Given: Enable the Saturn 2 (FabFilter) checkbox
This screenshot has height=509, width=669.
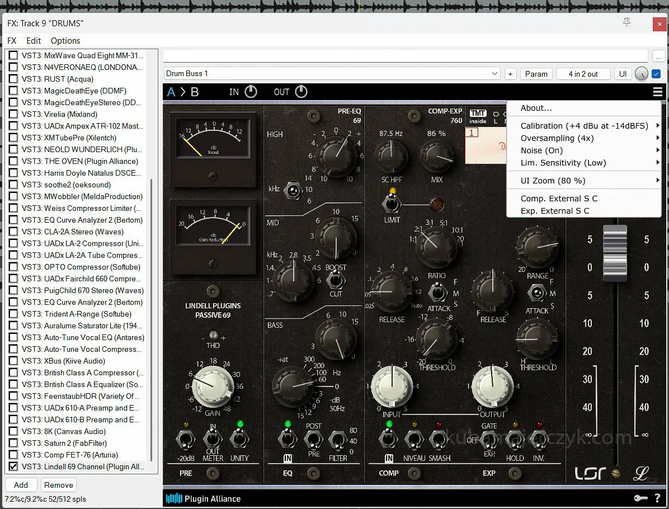Looking at the screenshot, I should click(x=12, y=443).
